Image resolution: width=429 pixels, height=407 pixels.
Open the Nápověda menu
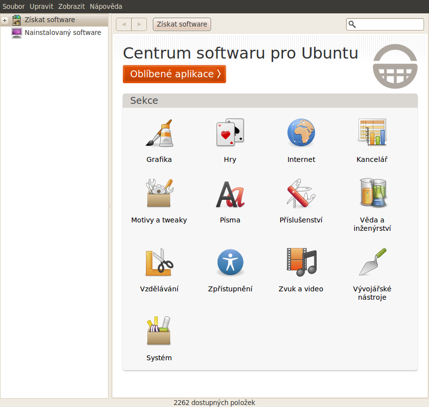[x=106, y=6]
